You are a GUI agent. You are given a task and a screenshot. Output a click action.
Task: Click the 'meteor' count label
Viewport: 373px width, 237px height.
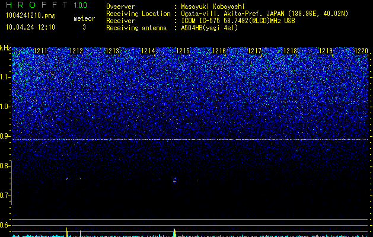click(x=84, y=18)
